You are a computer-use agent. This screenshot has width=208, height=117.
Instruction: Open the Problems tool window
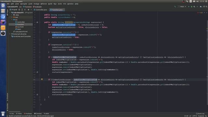(x=28, y=113)
